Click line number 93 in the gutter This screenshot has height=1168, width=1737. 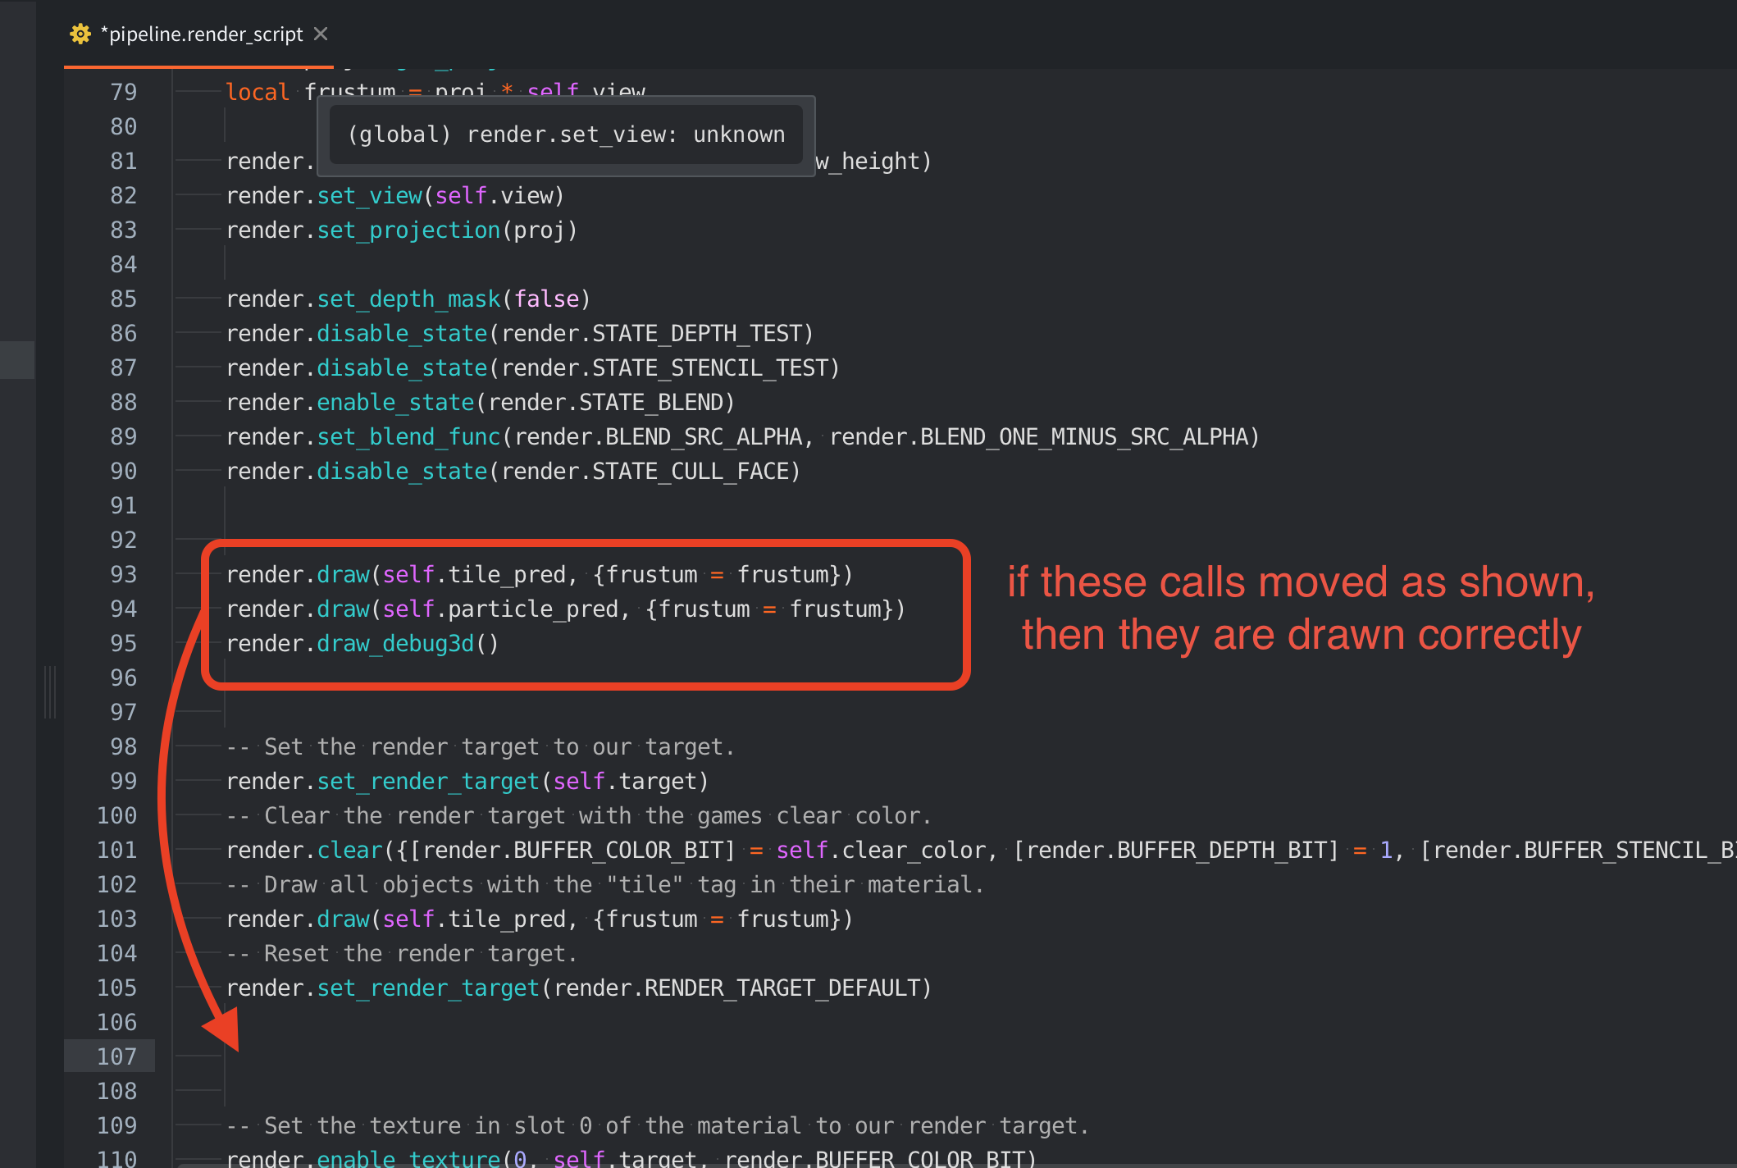(x=123, y=574)
